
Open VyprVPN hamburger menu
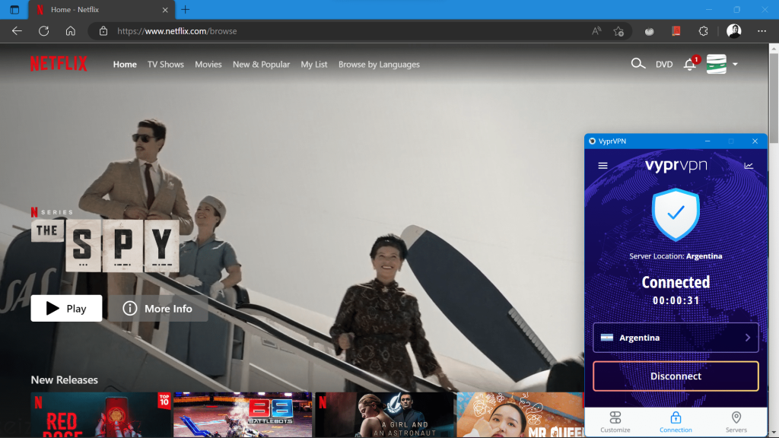point(603,166)
